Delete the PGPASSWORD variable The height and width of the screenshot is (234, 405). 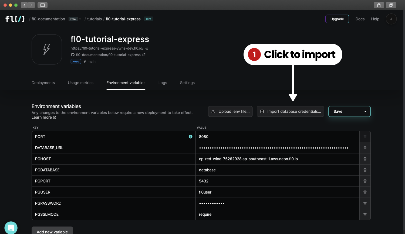tap(365, 203)
